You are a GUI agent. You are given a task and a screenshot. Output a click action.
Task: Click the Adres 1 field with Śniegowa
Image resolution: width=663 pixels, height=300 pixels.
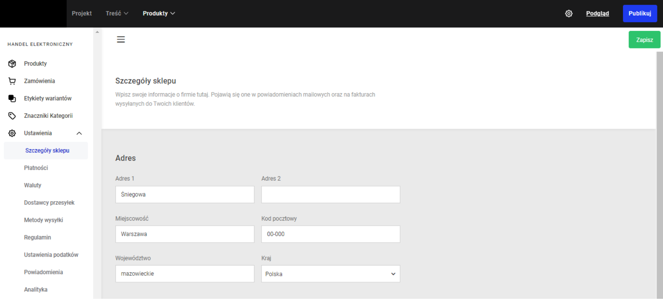click(x=185, y=194)
